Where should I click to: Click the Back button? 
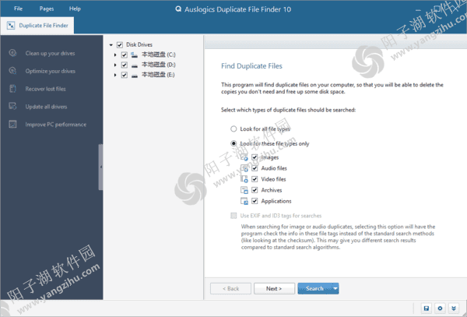231,288
